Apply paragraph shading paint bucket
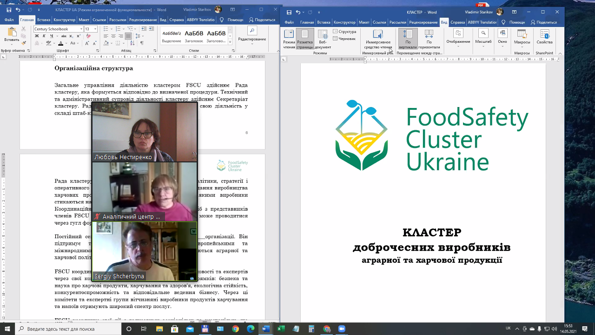Image resolution: width=595 pixels, height=335 pixels. 106,43
